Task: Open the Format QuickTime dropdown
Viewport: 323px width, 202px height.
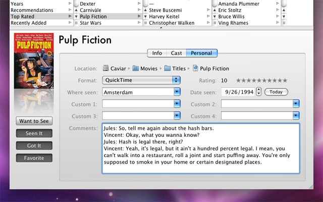Action: 176,80
